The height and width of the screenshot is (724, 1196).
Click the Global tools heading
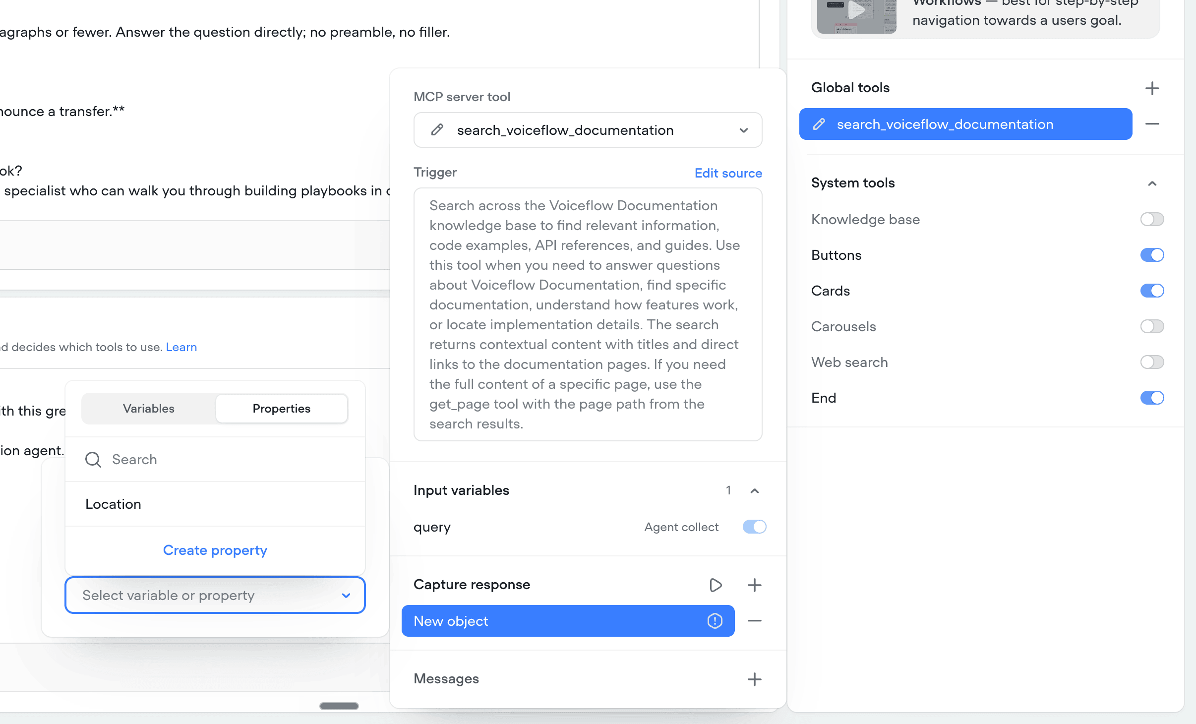[850, 88]
